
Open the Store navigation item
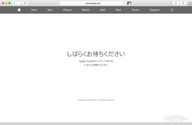click(34, 10)
